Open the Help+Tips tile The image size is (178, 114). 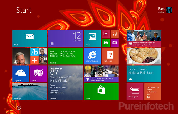coord(110,56)
